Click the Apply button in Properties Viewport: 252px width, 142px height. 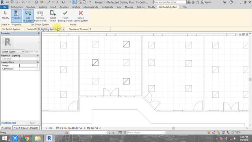(32, 123)
